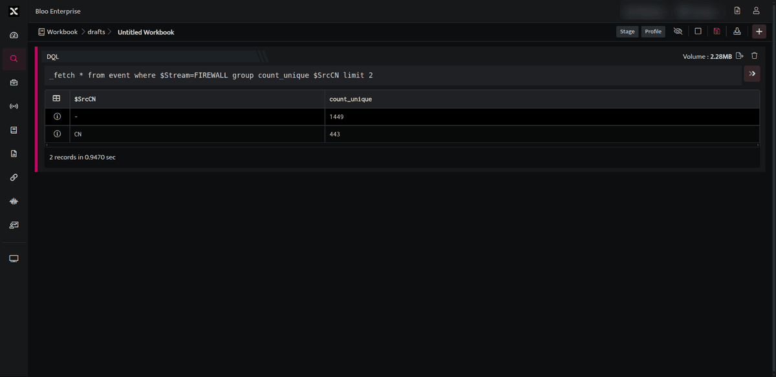Add a new cell with plus button
Image resolution: width=776 pixels, height=377 pixels.
(759, 32)
